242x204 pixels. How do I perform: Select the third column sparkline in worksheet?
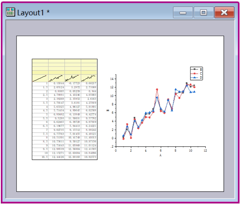(73, 78)
